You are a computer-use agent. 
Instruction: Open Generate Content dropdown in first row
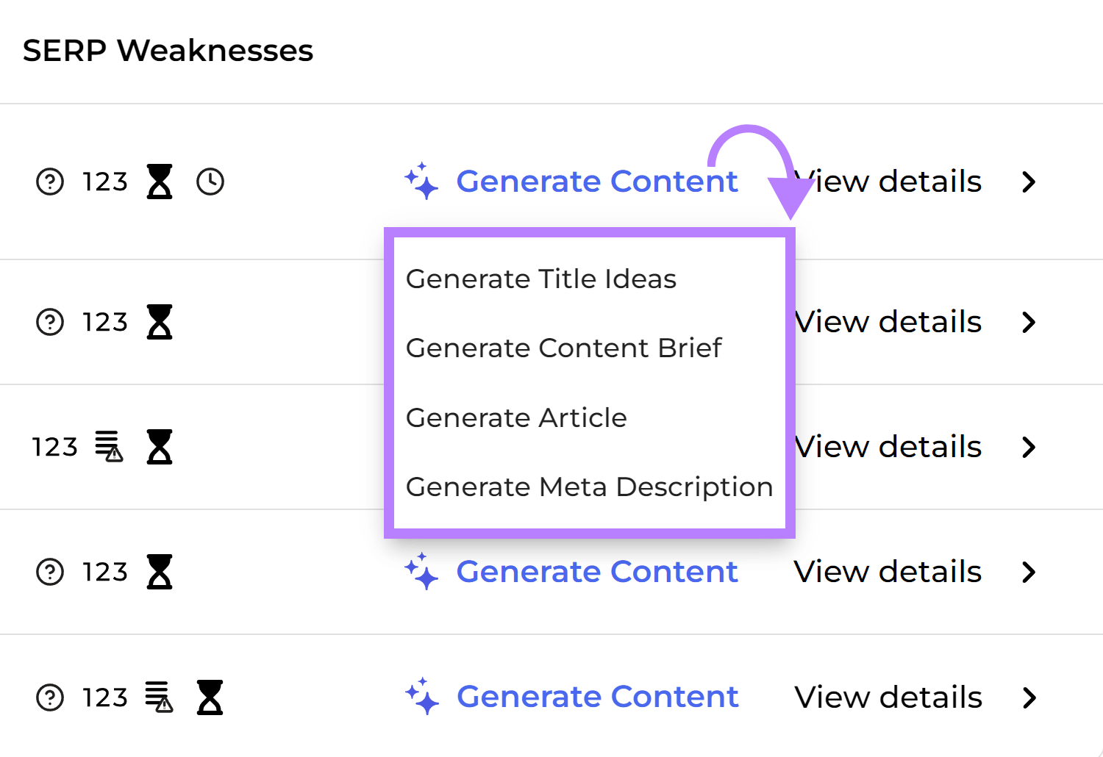596,182
